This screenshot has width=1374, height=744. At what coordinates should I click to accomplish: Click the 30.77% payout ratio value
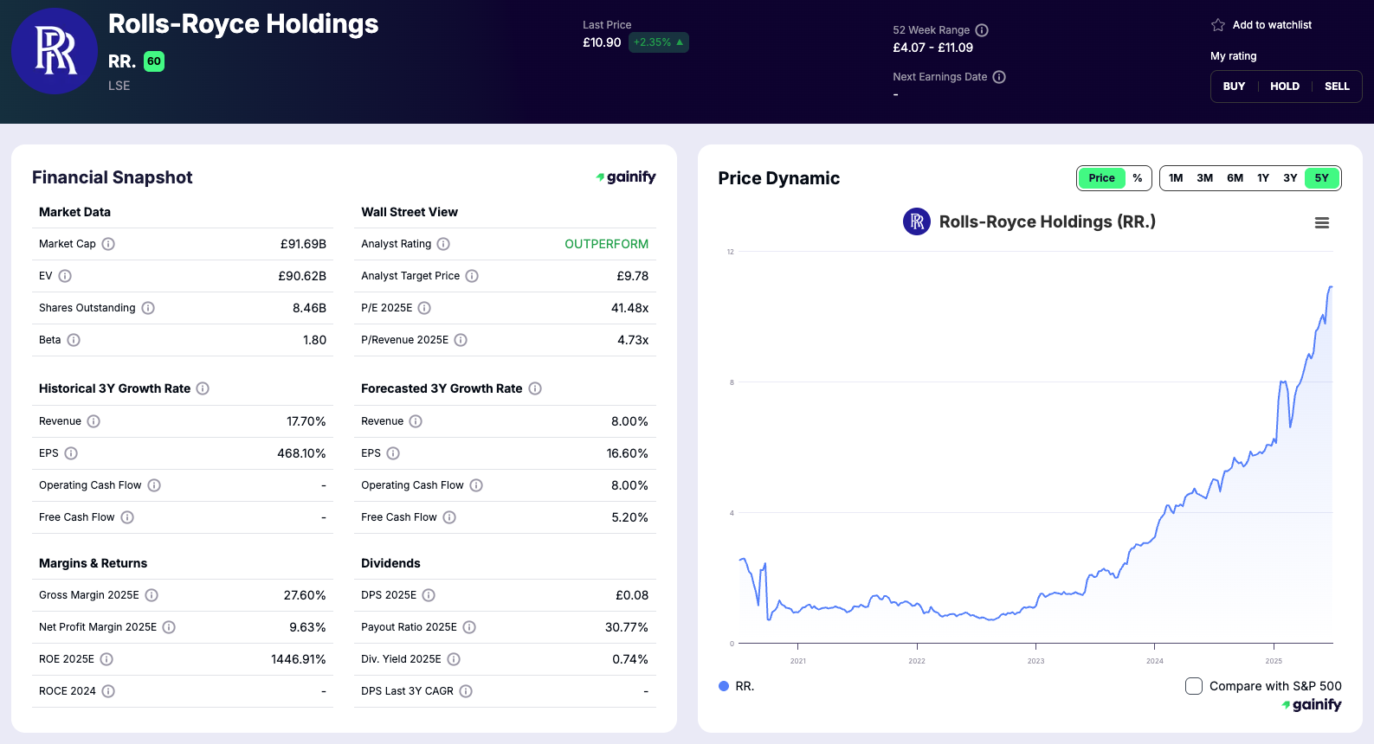(x=627, y=627)
